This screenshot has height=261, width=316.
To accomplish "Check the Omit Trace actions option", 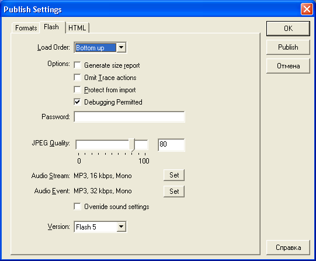I will [77, 78].
